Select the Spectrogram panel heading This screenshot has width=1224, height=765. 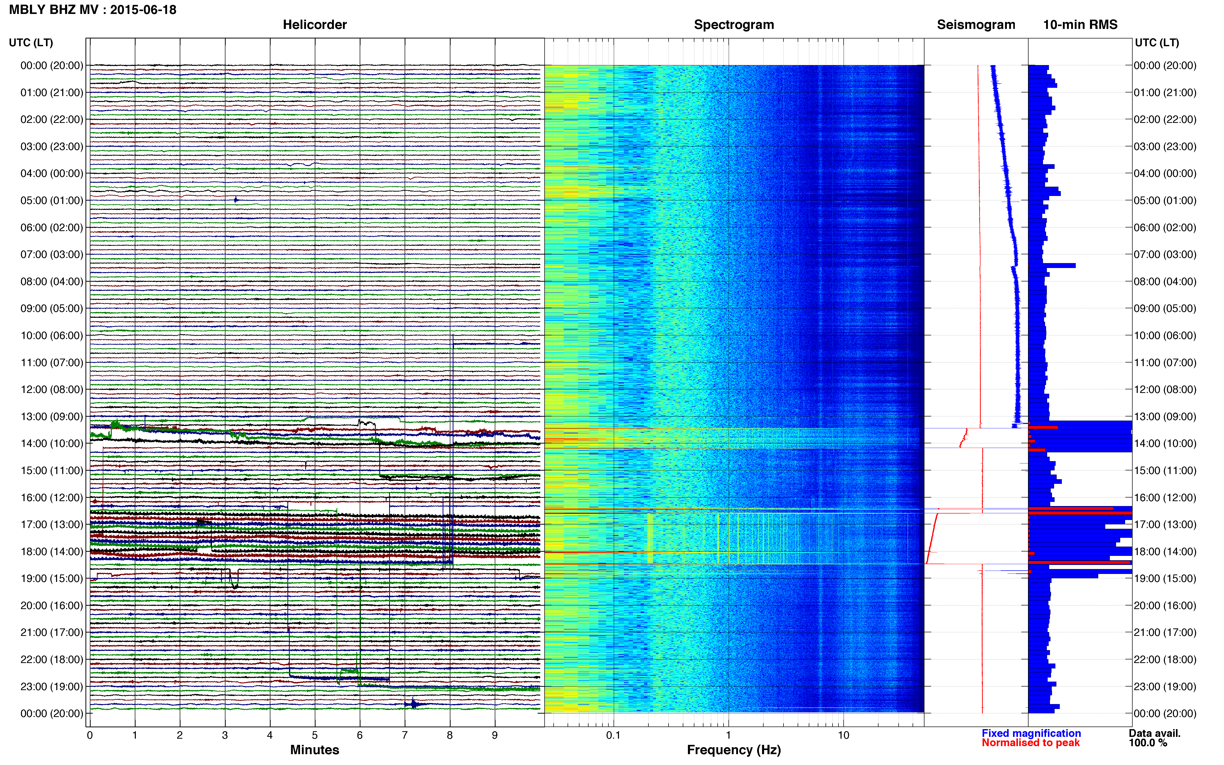click(734, 25)
